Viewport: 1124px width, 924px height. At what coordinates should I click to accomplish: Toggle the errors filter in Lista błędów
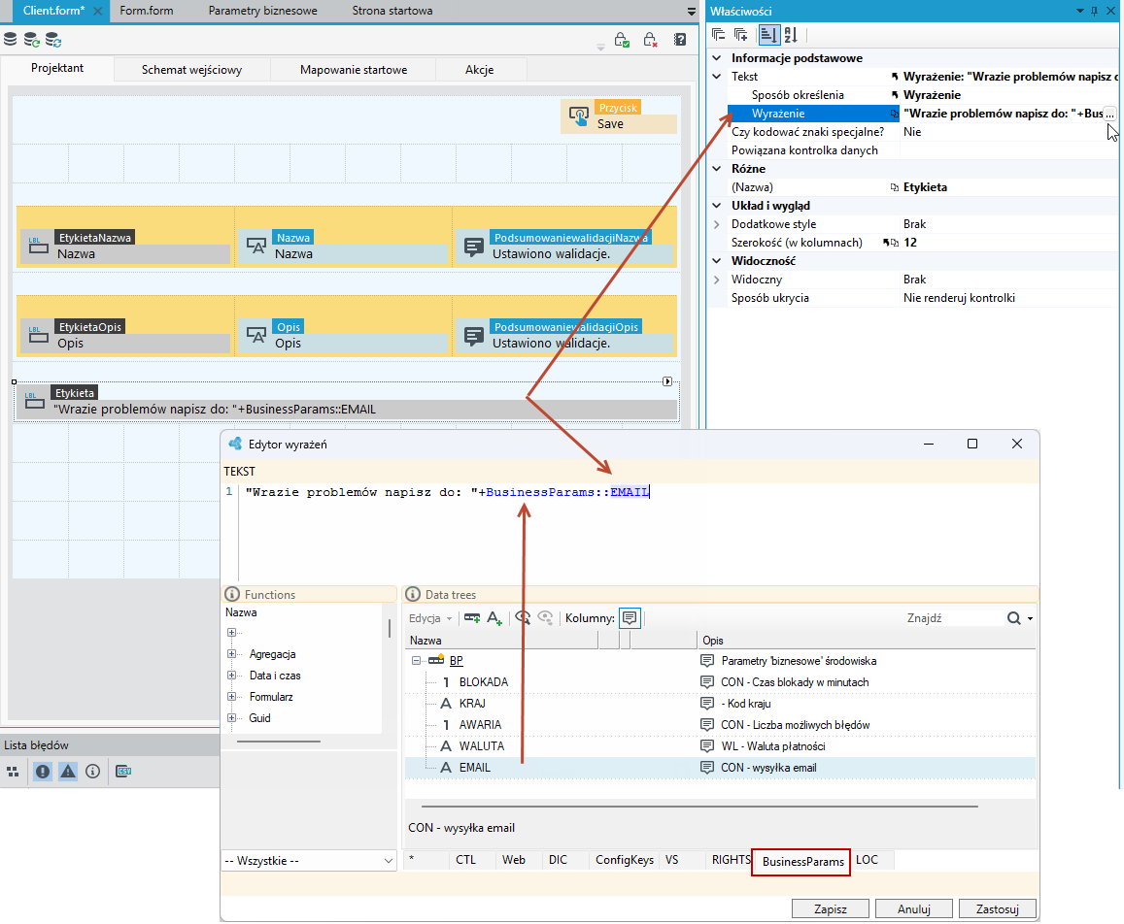(x=43, y=772)
